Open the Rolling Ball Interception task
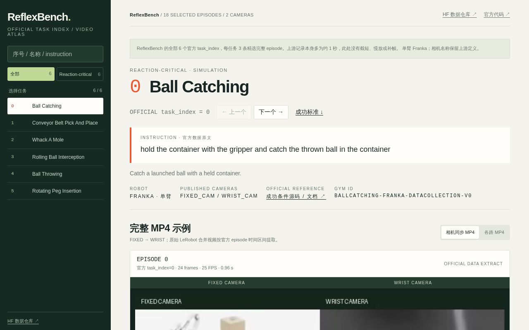529x330 pixels. click(x=55, y=157)
